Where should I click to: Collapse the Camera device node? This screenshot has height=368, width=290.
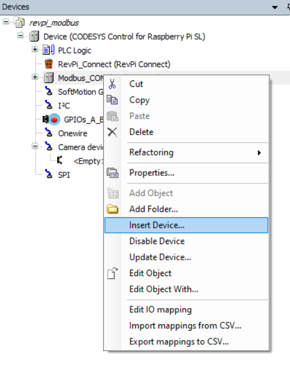35,147
